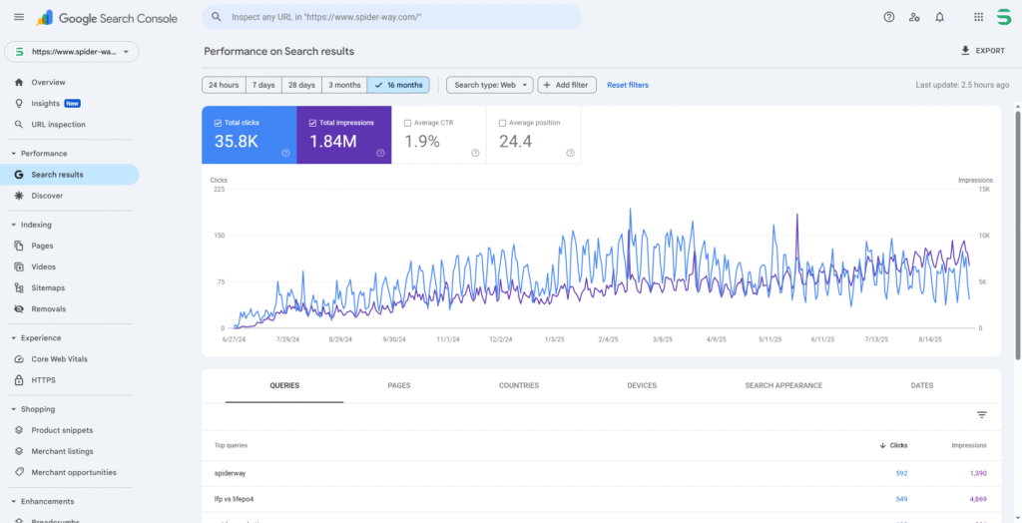The width and height of the screenshot is (1022, 523).
Task: Open the property selector dropdown
Action: [72, 52]
